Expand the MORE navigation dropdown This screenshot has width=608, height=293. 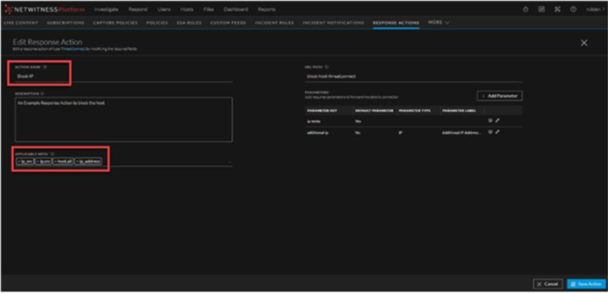[x=438, y=22]
